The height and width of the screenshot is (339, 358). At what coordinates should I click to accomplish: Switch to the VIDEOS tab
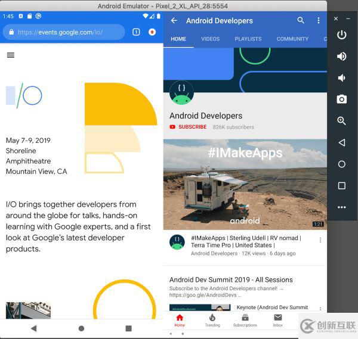click(x=210, y=39)
